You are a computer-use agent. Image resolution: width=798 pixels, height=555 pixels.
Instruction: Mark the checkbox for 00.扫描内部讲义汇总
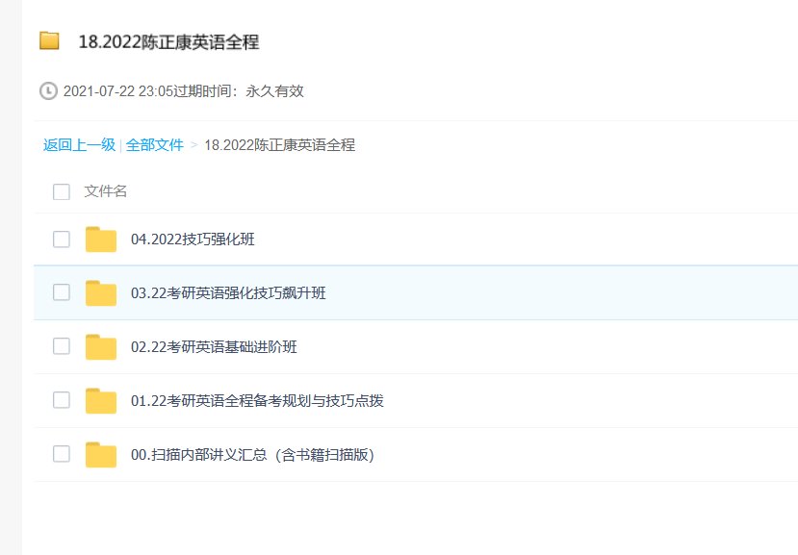[x=62, y=454]
